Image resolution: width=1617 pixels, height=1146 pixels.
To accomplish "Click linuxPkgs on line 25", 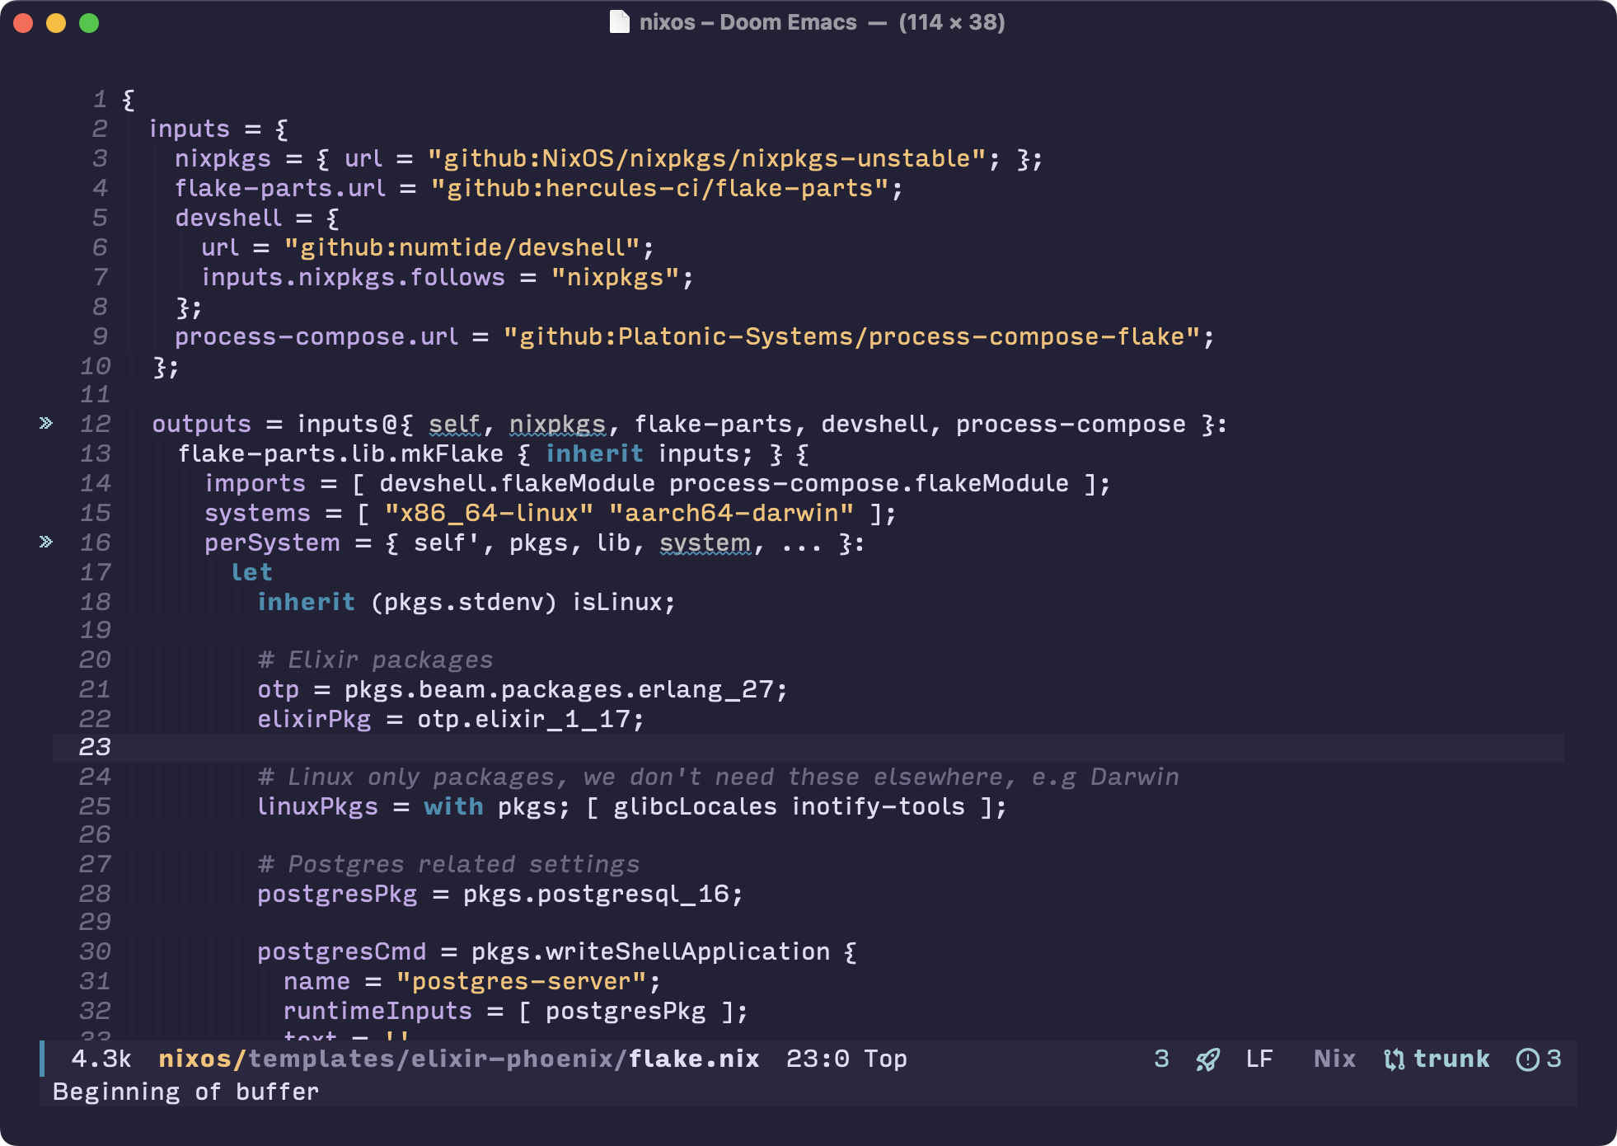I will tap(317, 807).
